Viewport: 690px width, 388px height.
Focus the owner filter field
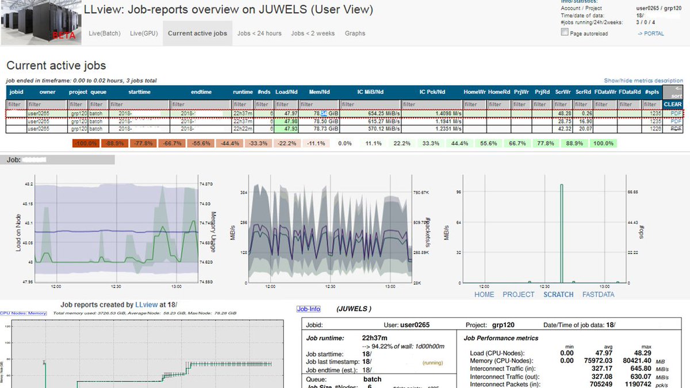pyautogui.click(x=47, y=105)
